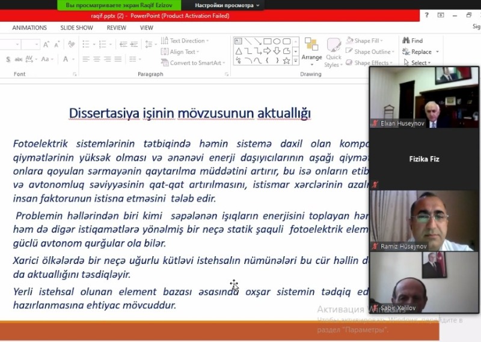Toggle center text alignment

tap(97, 59)
